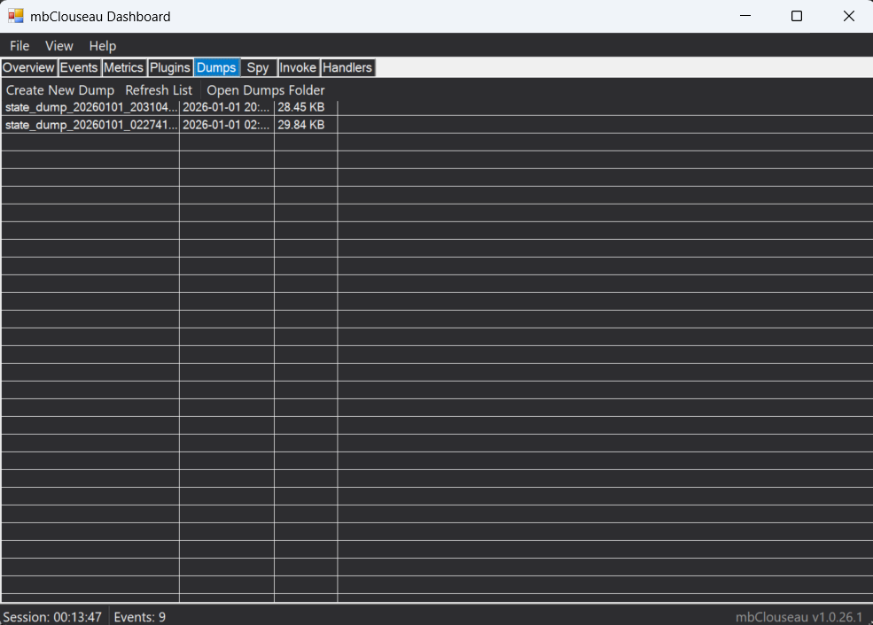Select the Dumps tab

(x=216, y=67)
